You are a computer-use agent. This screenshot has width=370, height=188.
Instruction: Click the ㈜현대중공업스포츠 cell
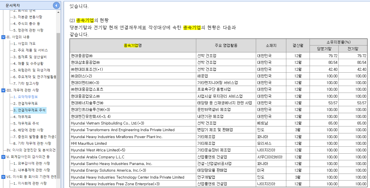tap(133, 89)
